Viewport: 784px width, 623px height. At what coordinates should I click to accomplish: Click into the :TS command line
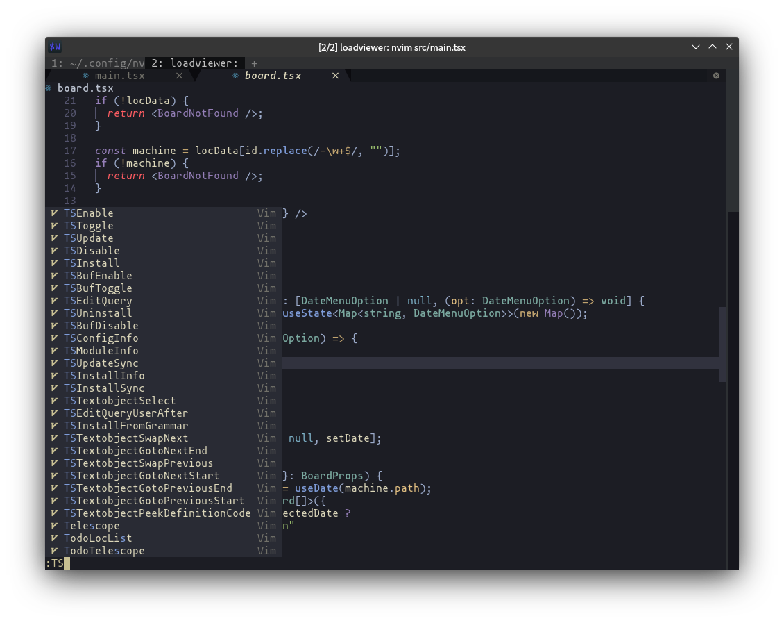(385, 563)
